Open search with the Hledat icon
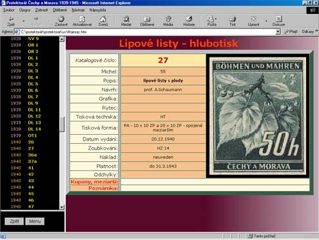Viewport: 319px width, 240px height. click(126, 19)
